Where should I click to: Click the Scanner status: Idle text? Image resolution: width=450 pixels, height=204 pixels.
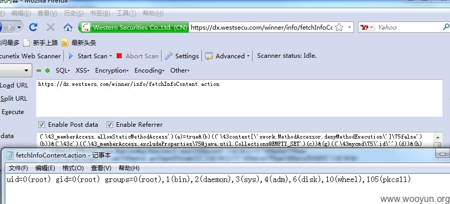click(x=287, y=56)
